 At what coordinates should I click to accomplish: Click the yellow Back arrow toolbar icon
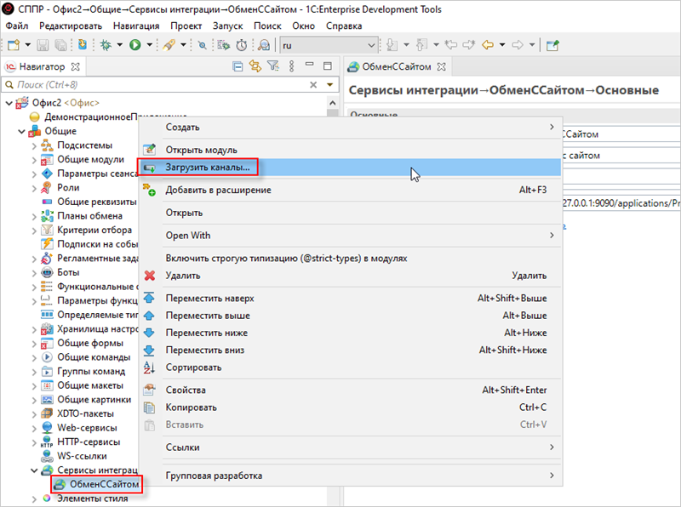click(x=489, y=44)
